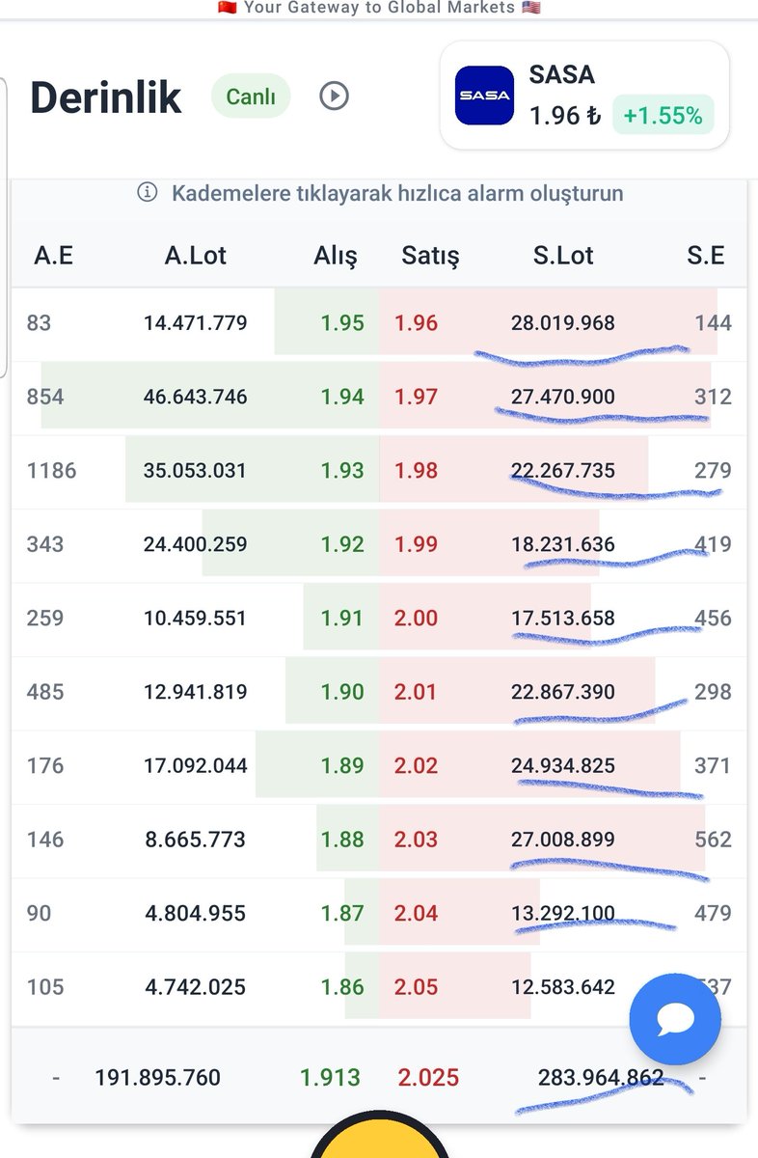Click buy lot value 46.643.746

196,397
